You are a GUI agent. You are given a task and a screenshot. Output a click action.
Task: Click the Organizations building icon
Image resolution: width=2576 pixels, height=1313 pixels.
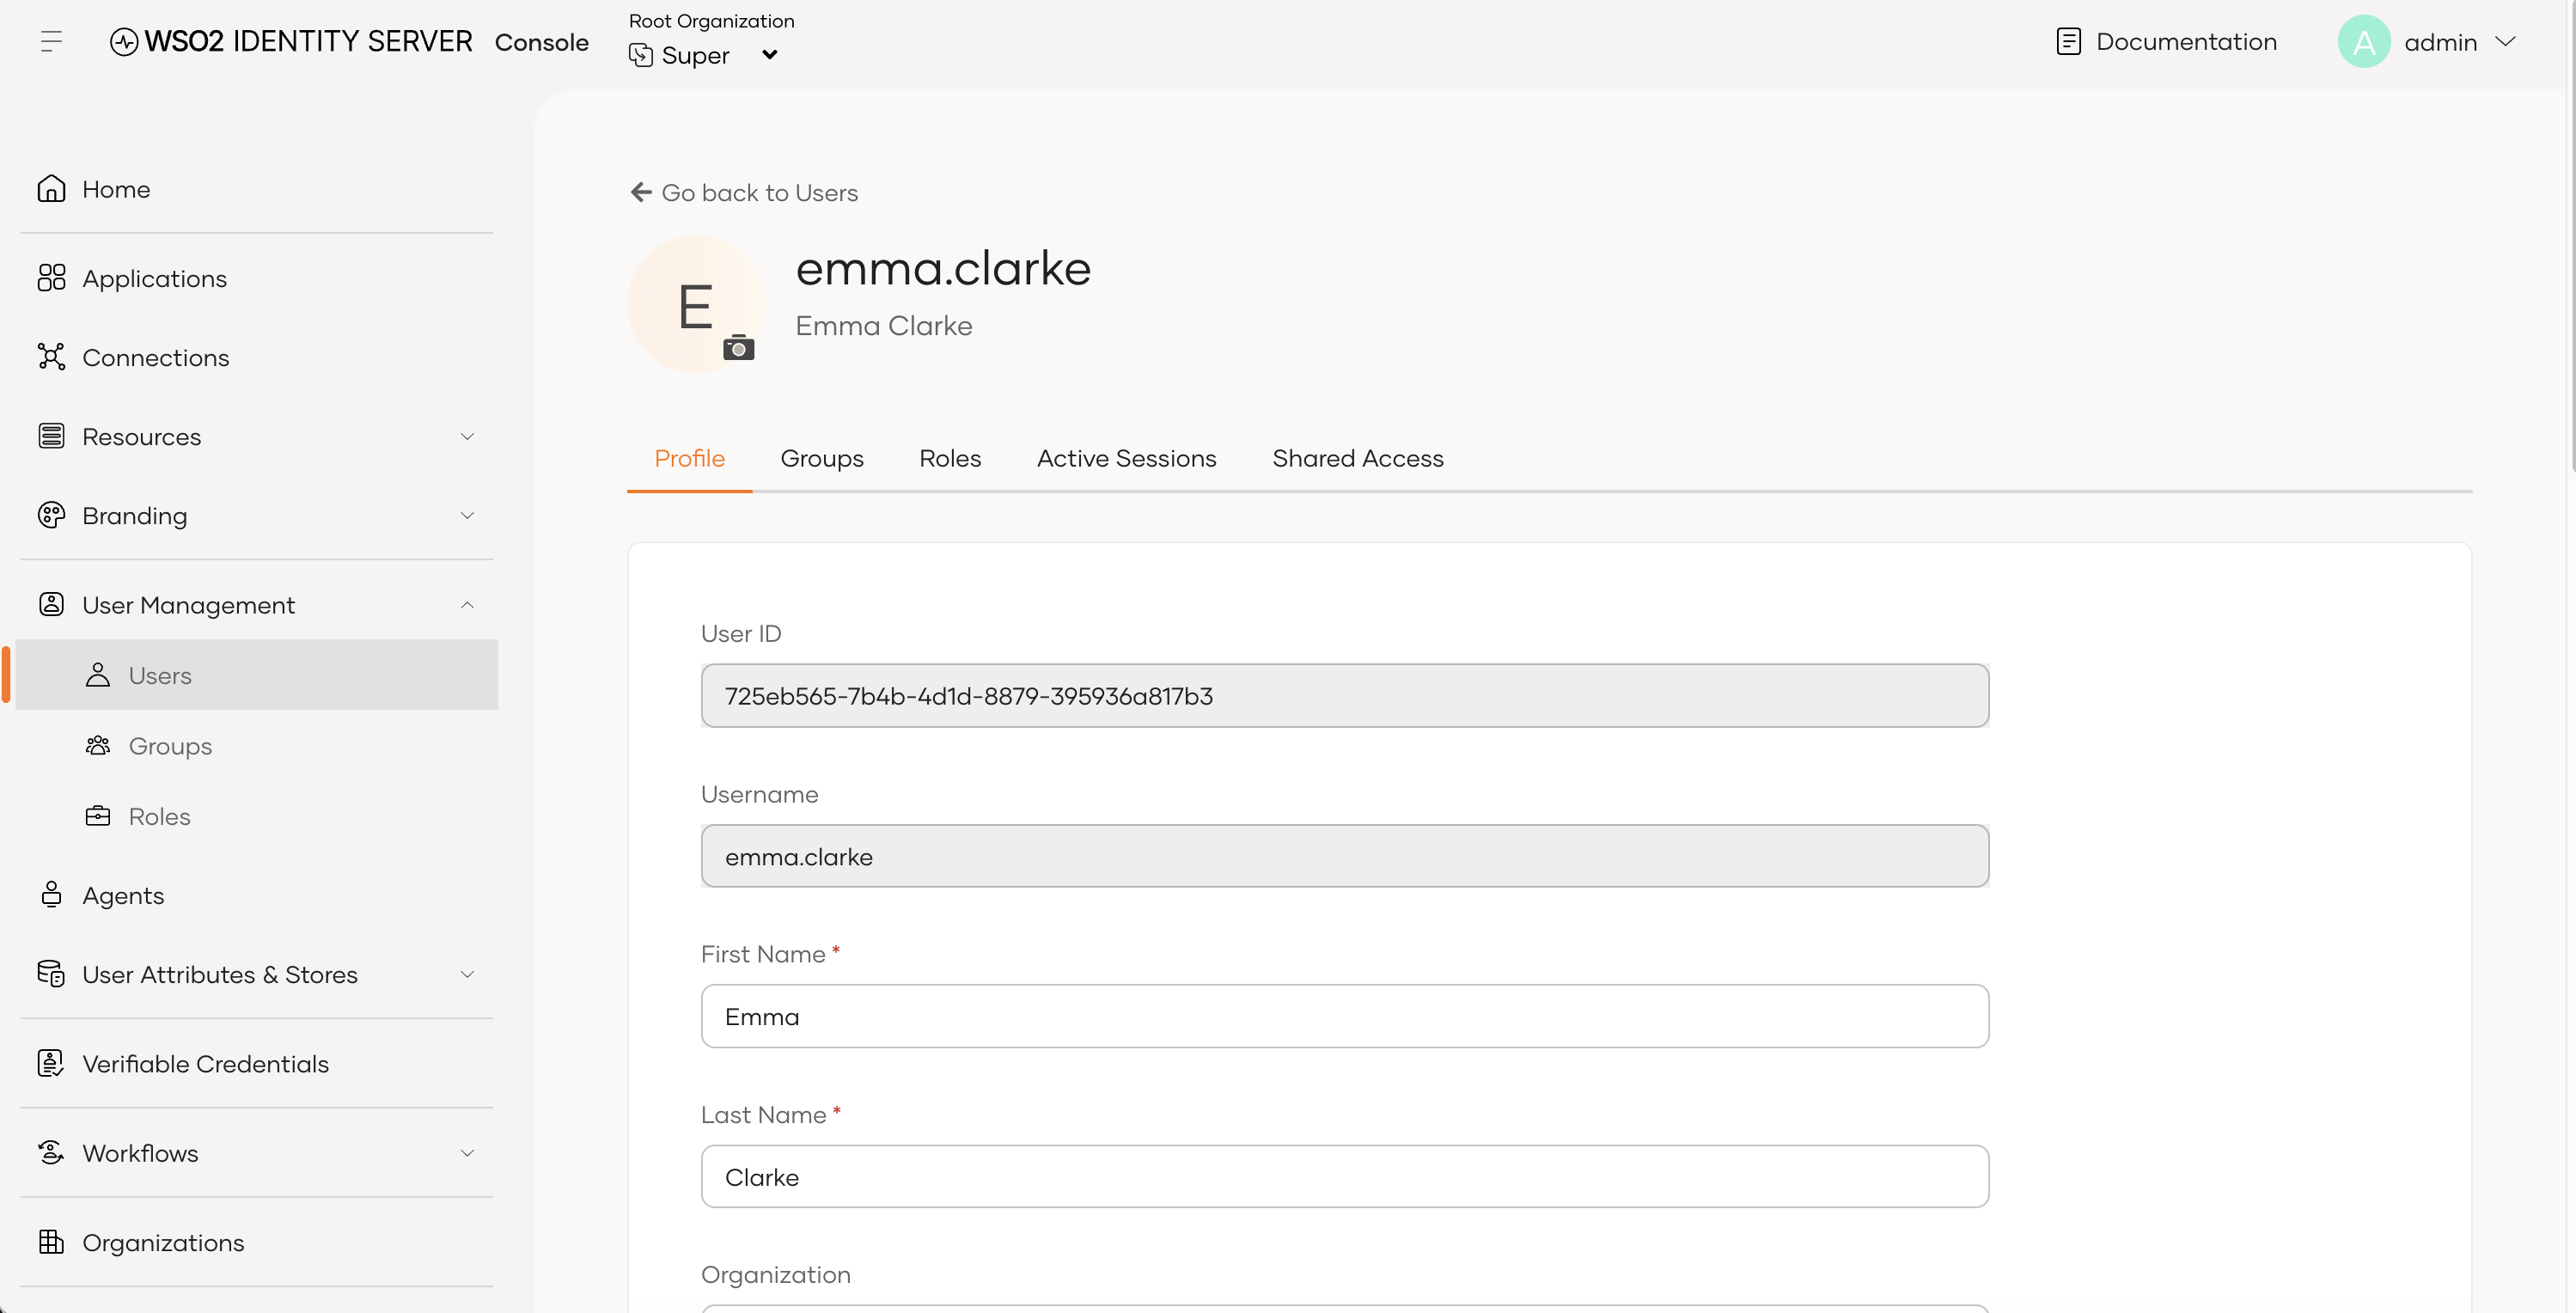coord(51,1241)
